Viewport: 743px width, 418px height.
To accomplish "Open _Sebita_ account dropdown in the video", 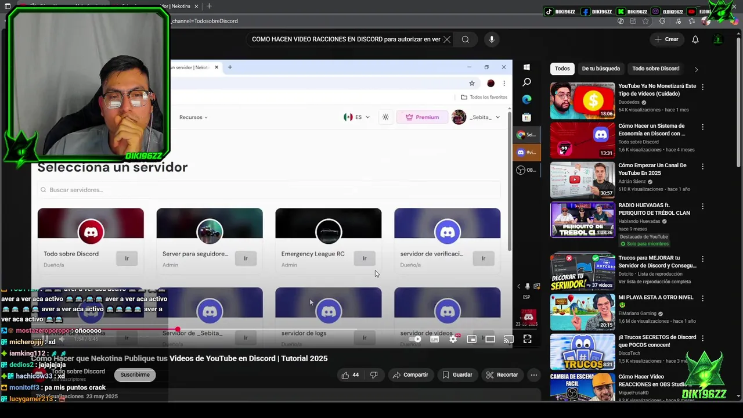I will coord(476,117).
